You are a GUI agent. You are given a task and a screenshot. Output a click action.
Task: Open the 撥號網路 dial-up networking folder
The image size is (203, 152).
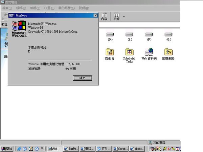tap(168, 54)
